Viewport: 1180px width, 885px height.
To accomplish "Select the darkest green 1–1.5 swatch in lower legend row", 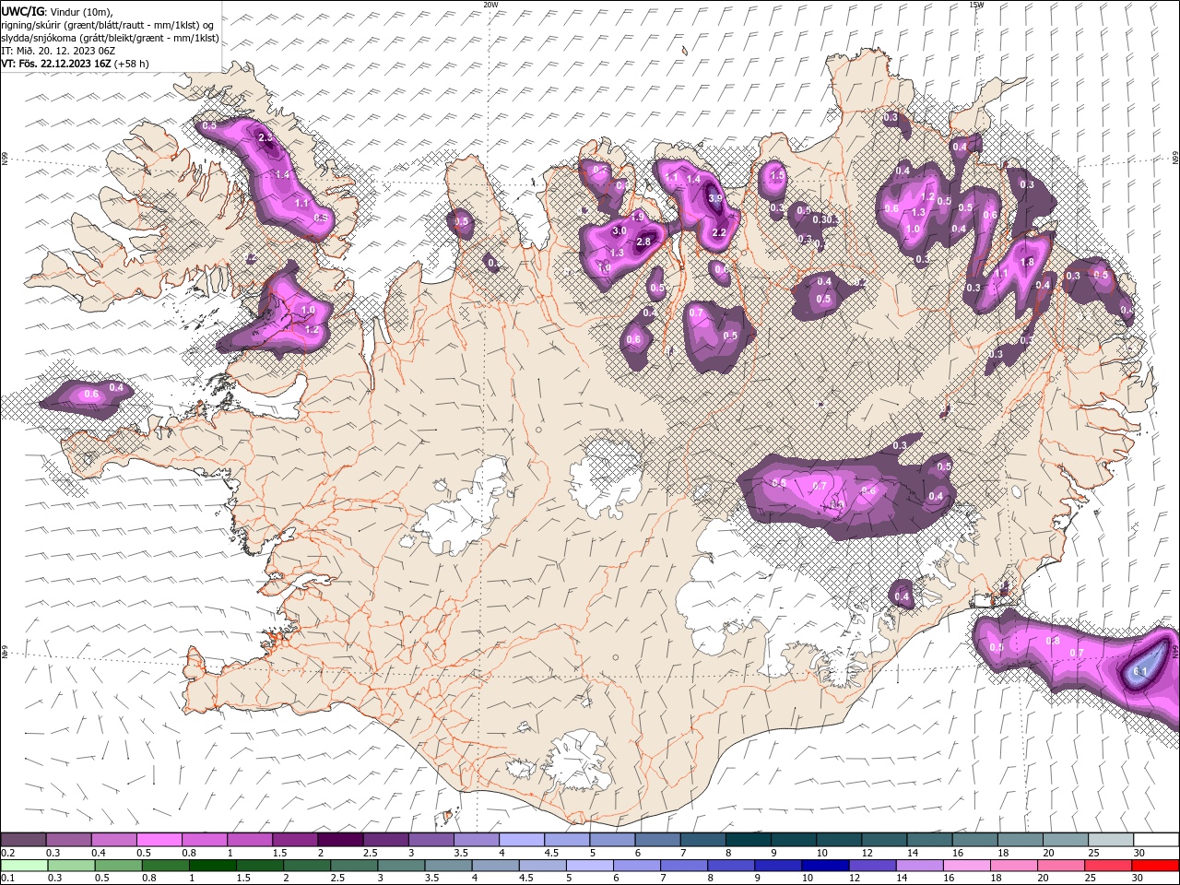I will [x=213, y=866].
